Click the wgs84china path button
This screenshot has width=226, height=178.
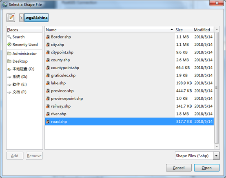click(36, 18)
